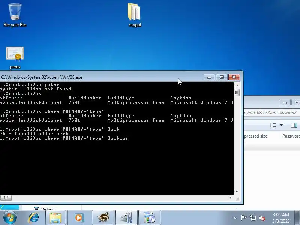Click console horizontal scrollbar right arrow
Screen dimensions: 300x225
point(230,198)
